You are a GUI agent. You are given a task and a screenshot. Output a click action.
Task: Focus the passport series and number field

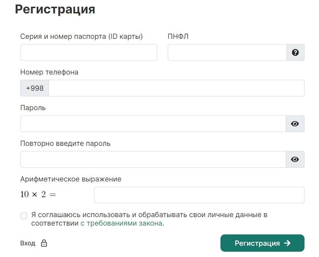(89, 53)
